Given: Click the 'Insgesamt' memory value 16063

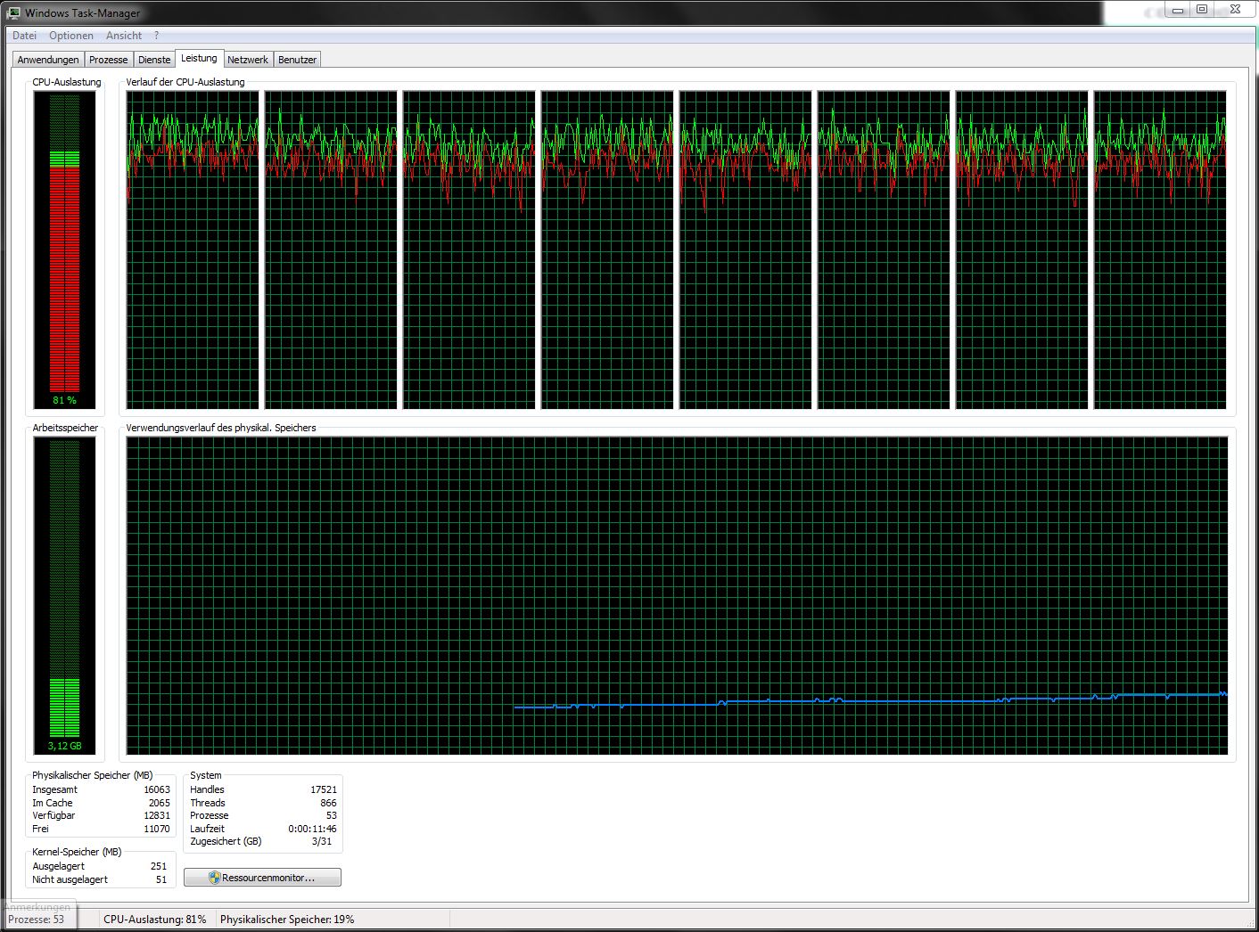Looking at the screenshot, I should (x=157, y=789).
